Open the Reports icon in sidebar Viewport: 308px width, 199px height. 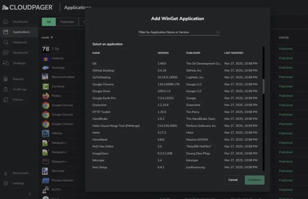coord(5,79)
